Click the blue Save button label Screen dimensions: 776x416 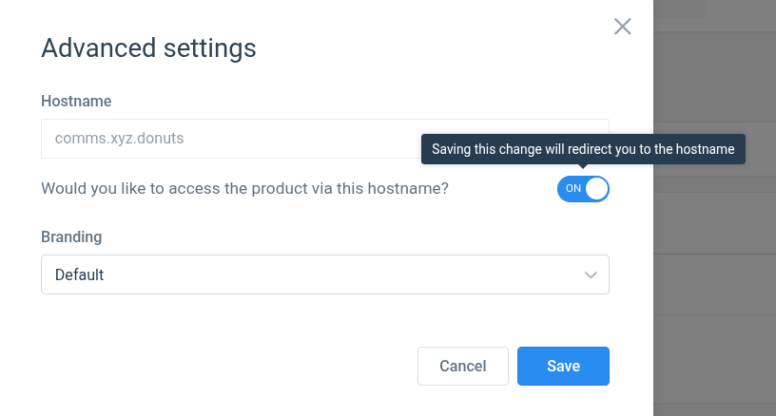[563, 366]
